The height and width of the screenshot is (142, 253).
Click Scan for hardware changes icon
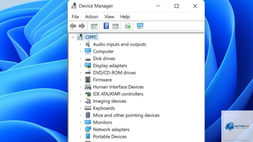click(140, 26)
